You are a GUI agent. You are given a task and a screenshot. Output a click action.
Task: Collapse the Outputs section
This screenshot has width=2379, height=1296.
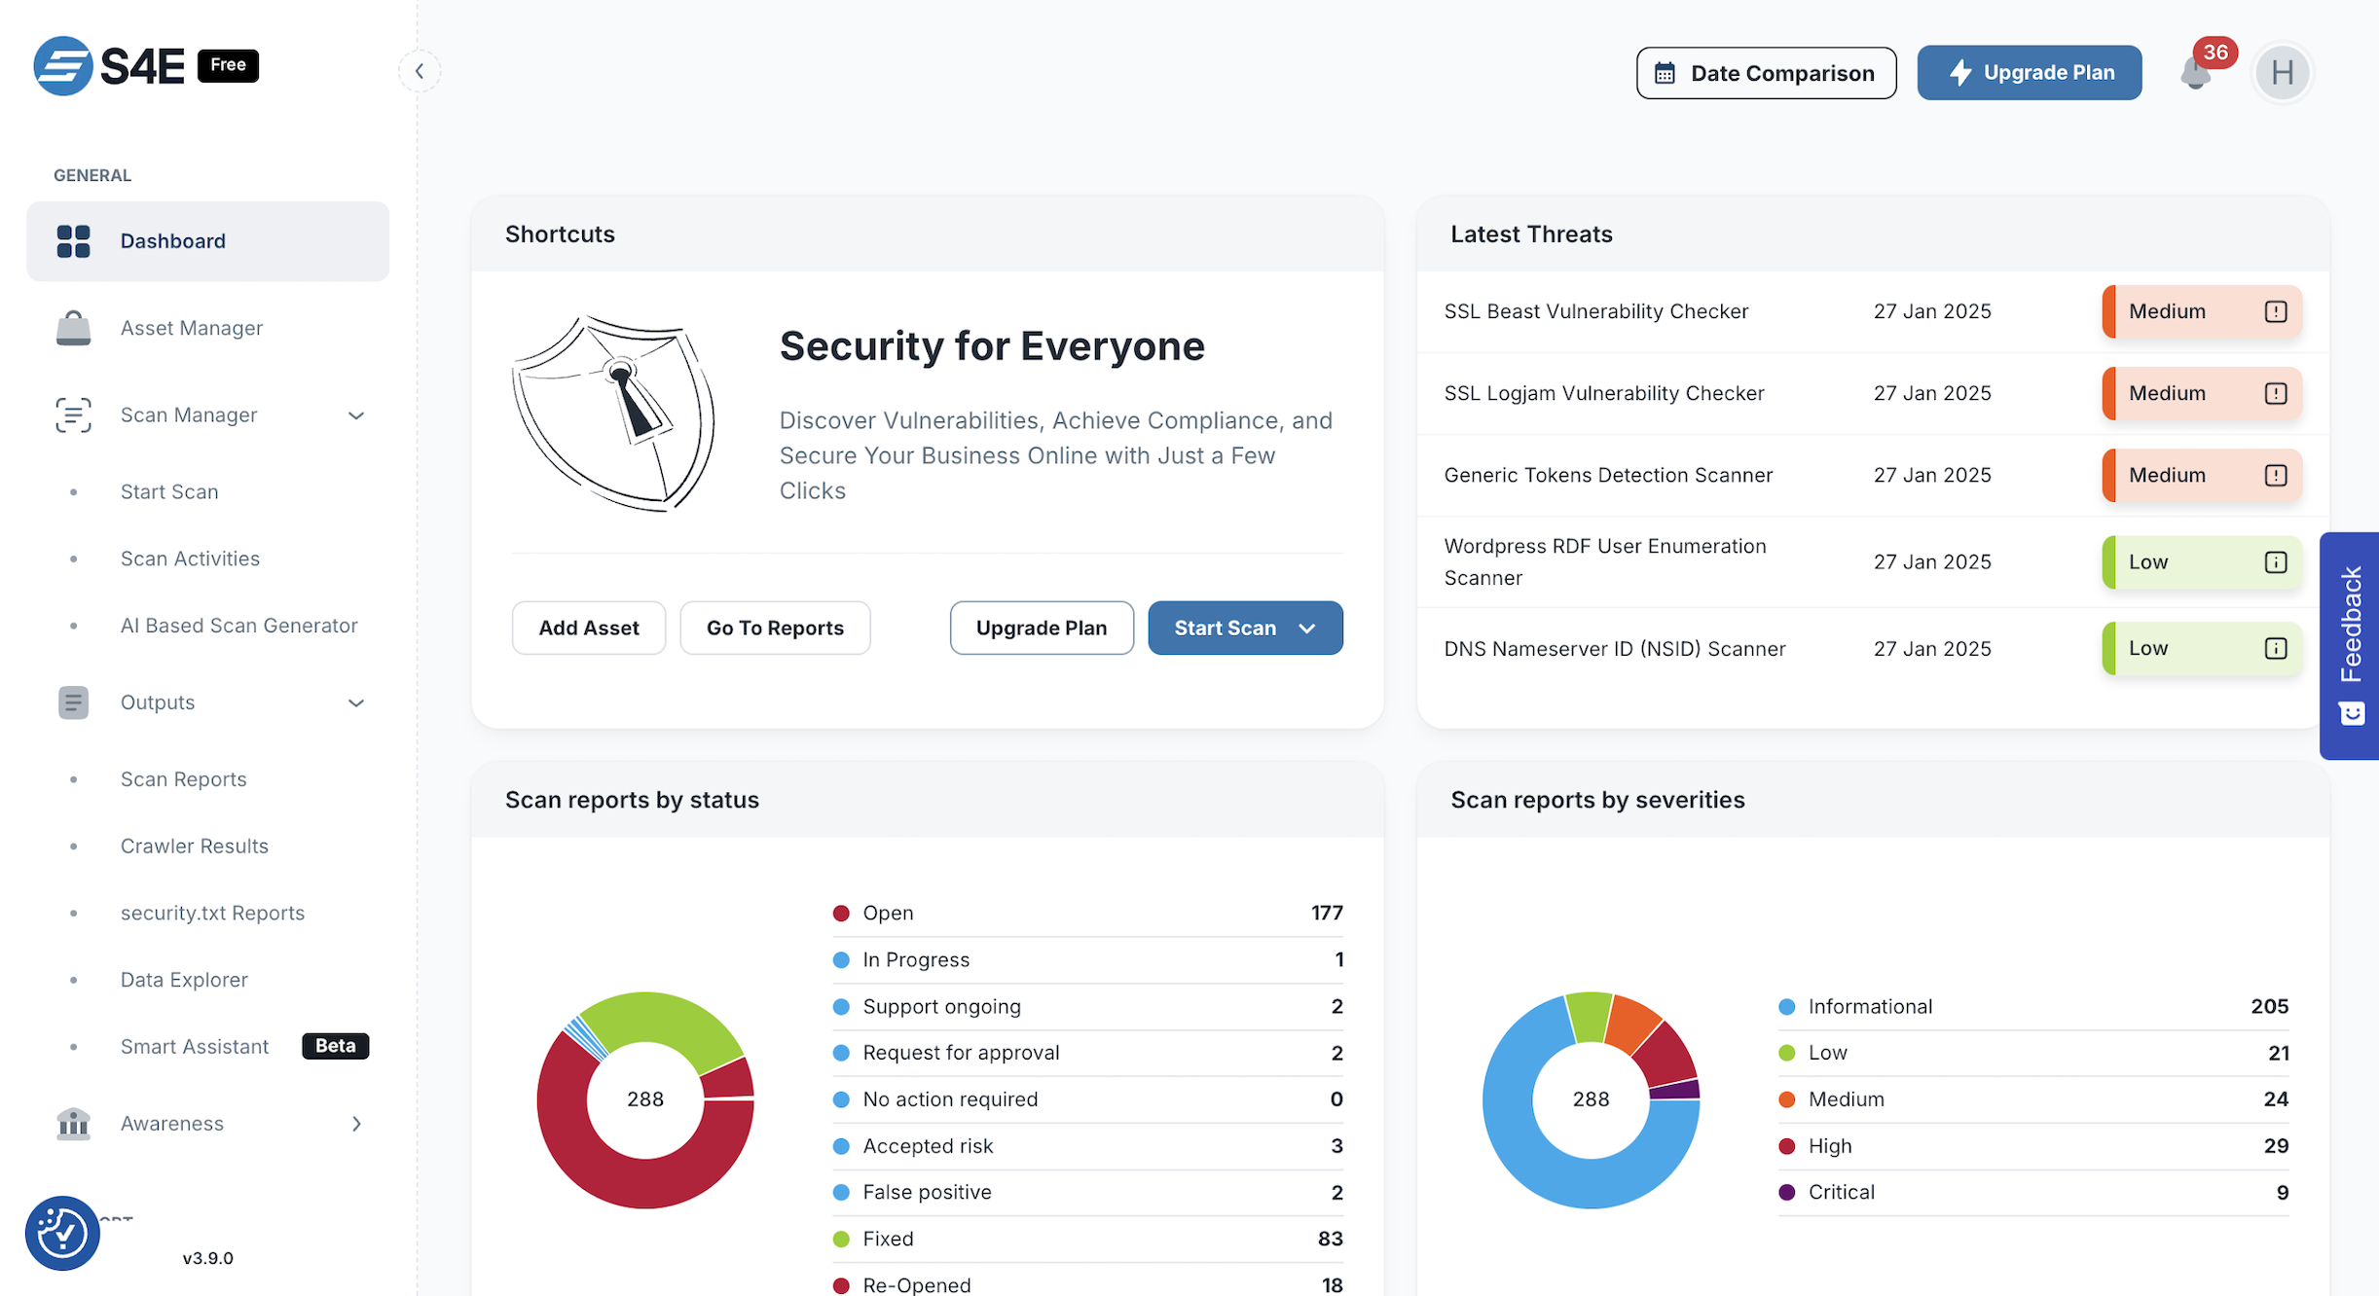pos(356,702)
